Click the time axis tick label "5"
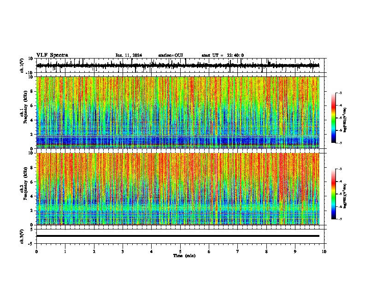Image resolution: width=365 pixels, height=282 pixels. pyautogui.click(x=180, y=252)
